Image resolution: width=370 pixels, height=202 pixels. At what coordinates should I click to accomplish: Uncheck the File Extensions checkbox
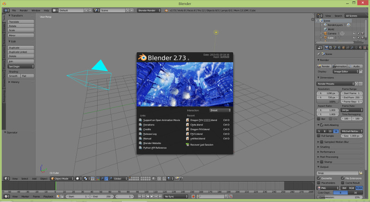point(343,178)
